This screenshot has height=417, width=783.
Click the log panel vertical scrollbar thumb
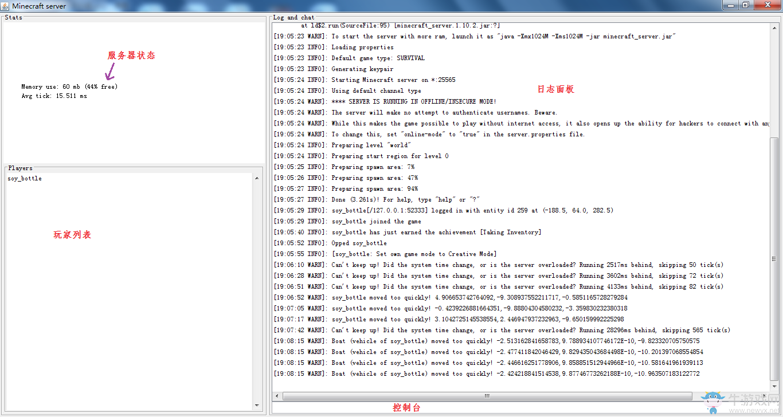(774, 259)
